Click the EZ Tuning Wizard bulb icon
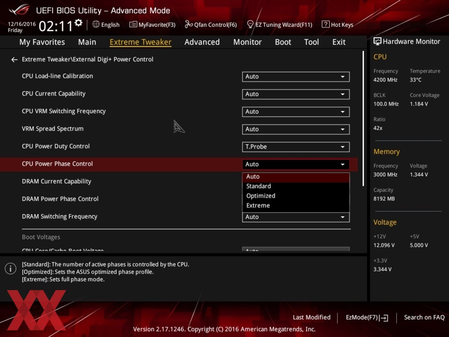449x337 pixels. [x=250, y=24]
